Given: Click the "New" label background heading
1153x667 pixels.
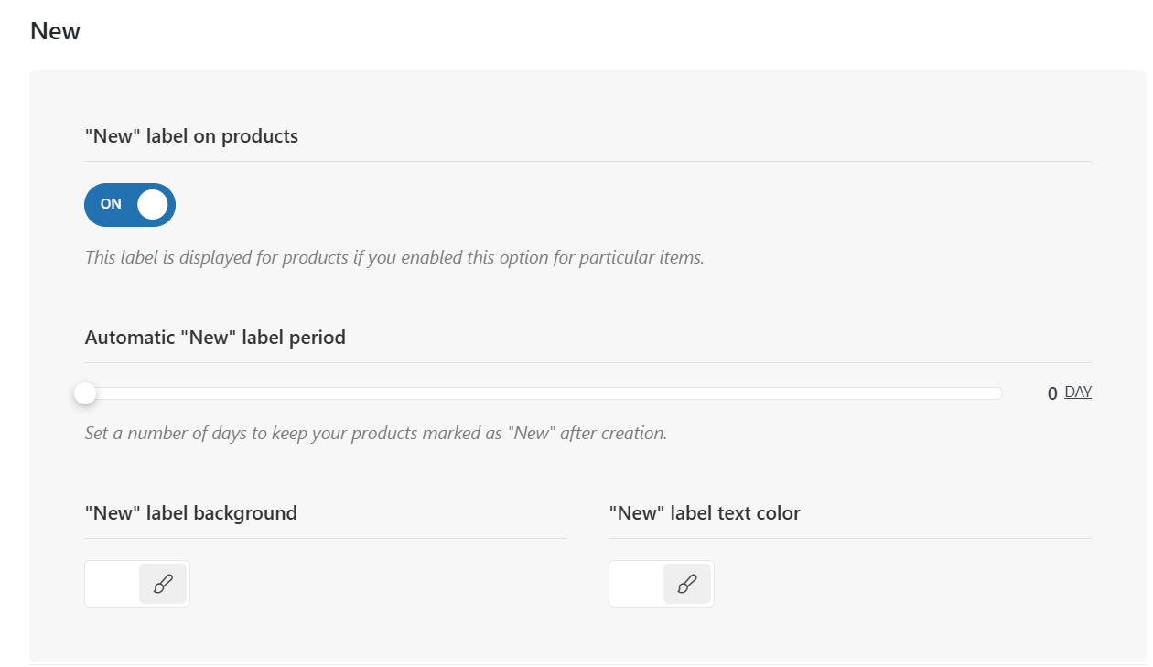Looking at the screenshot, I should tap(190, 513).
